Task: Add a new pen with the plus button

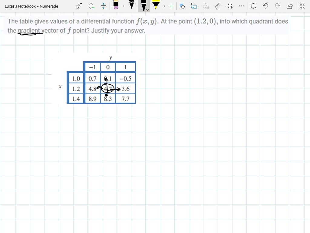Action: click(170, 6)
